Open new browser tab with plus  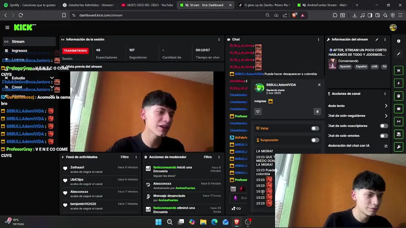point(357,5)
